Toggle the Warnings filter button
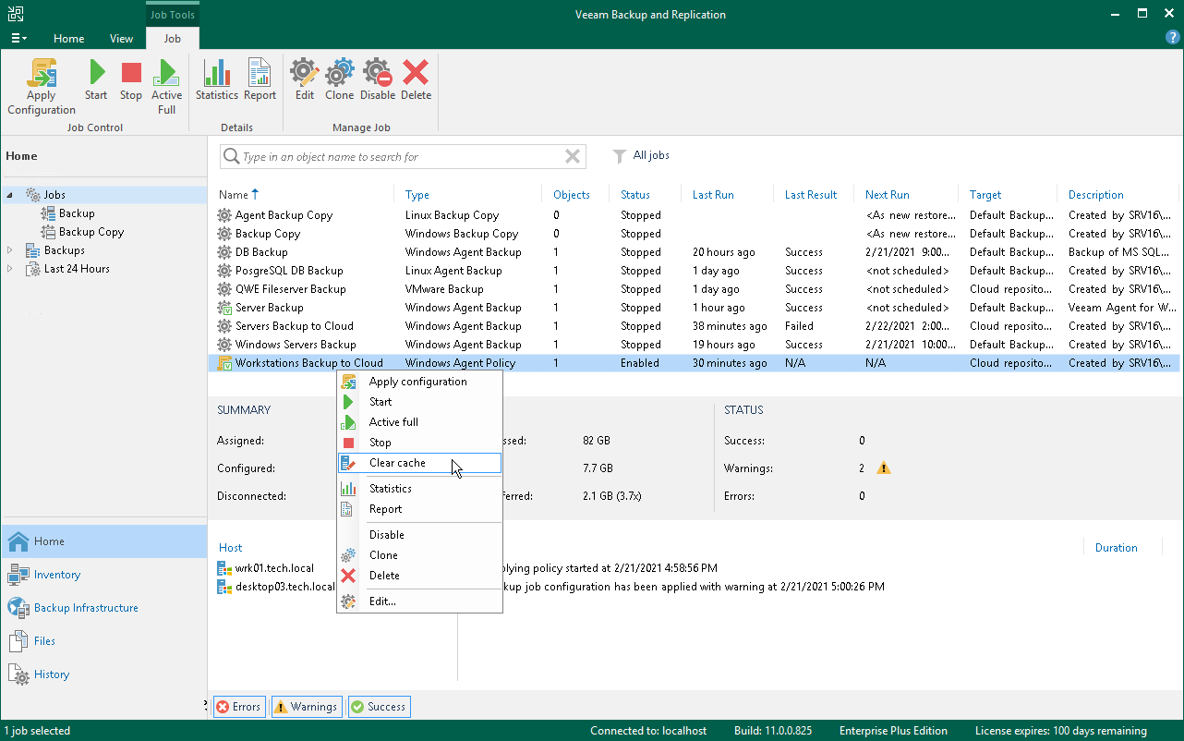 307,707
